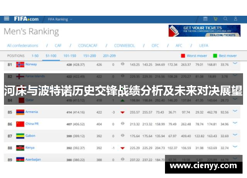Screen dimensions: 247x178
Task: Open the China PR team link
Action: [x=32, y=124]
